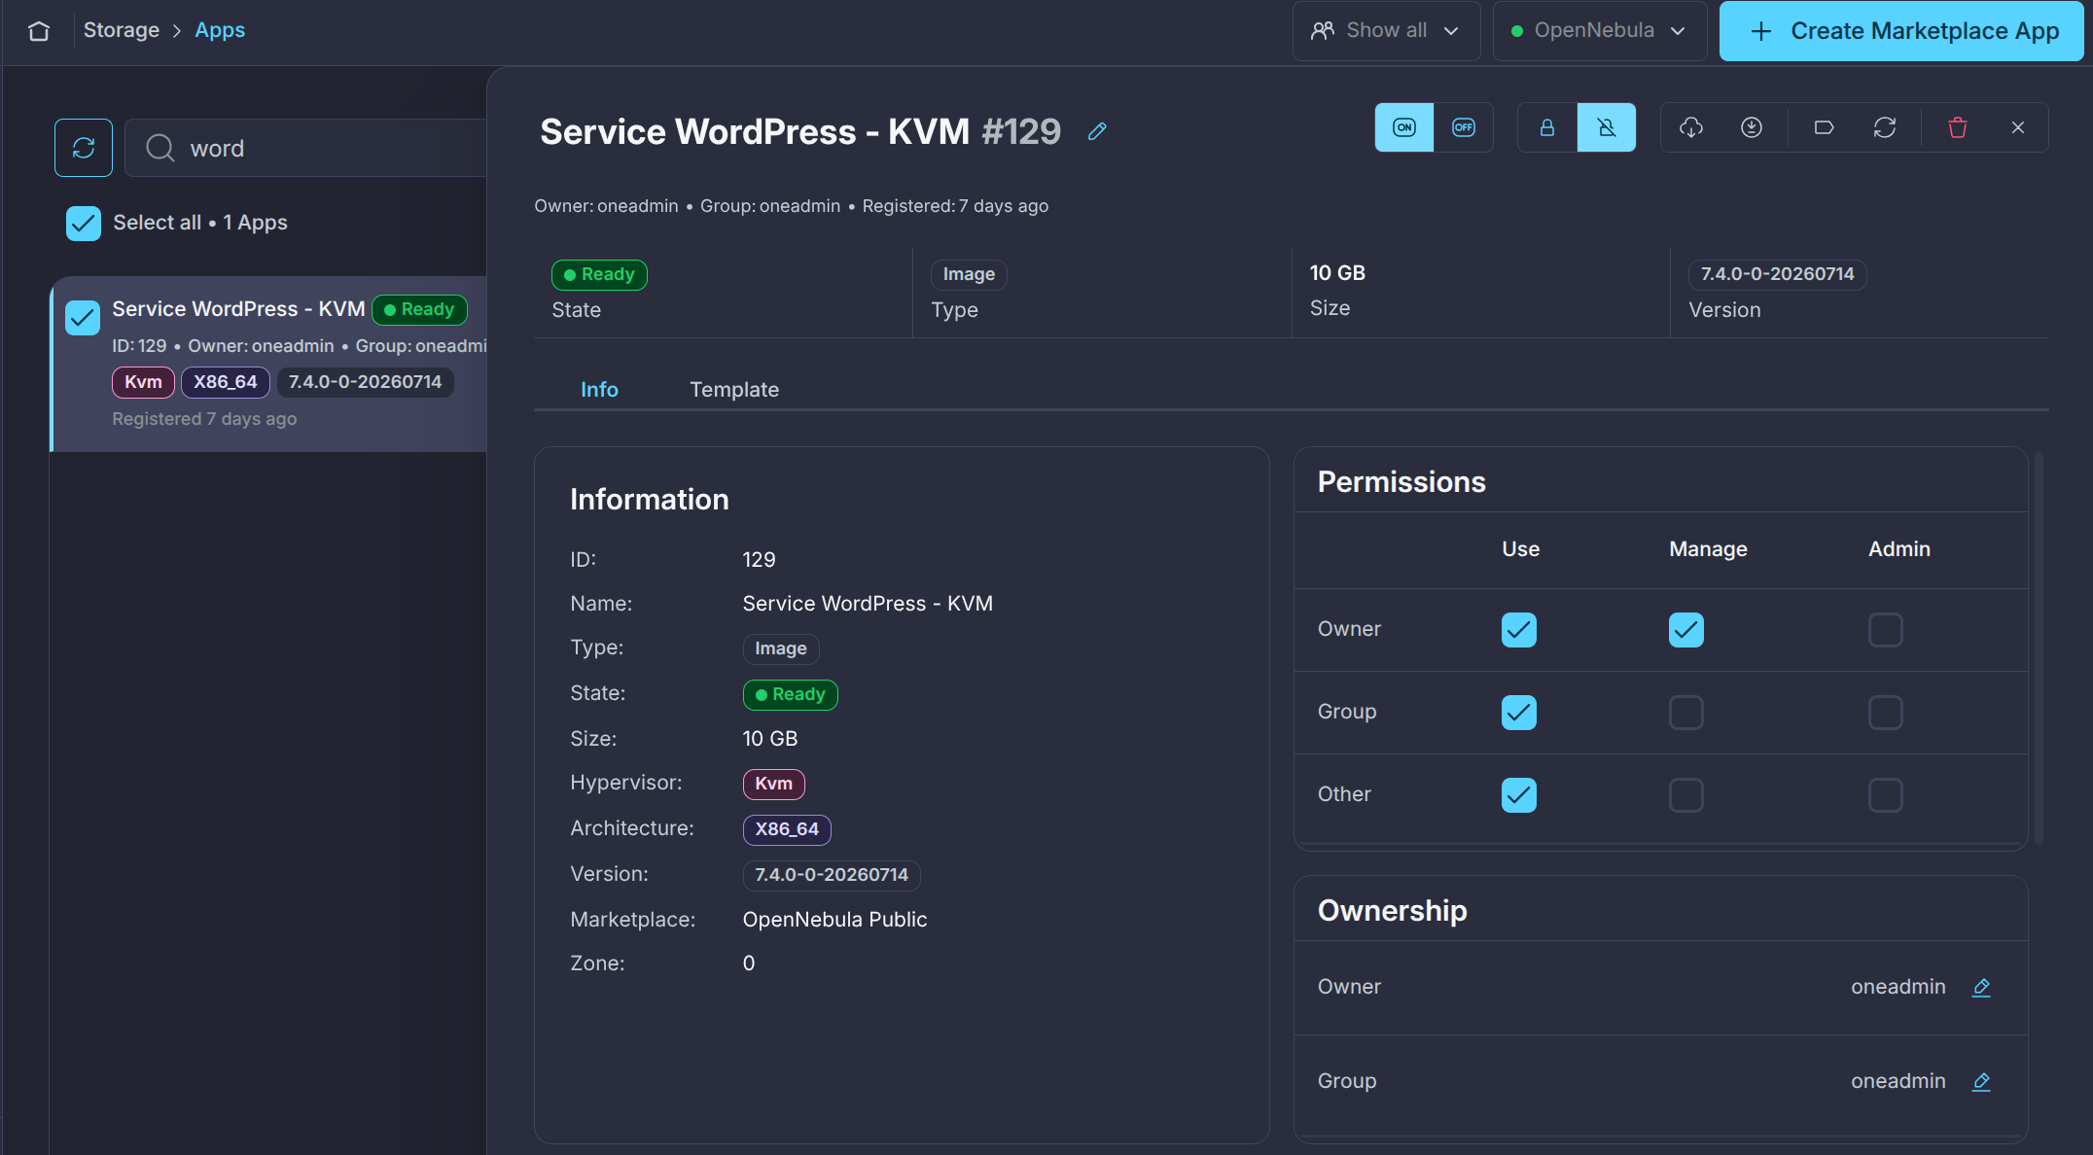Toggle Owner Use permission
This screenshot has height=1155, width=2093.
click(x=1519, y=630)
